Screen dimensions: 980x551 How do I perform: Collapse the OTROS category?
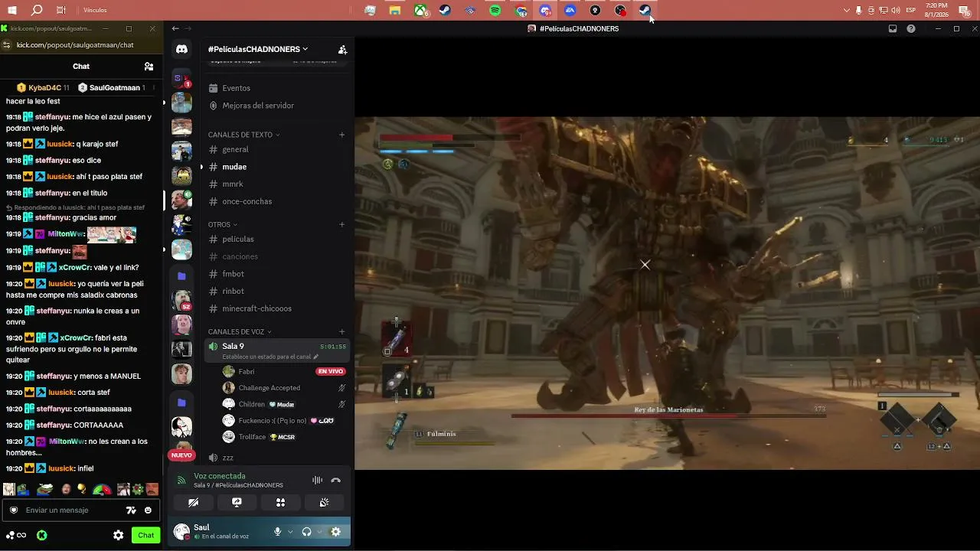(223, 225)
